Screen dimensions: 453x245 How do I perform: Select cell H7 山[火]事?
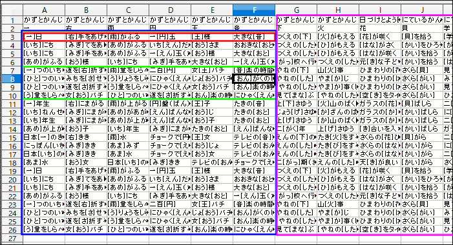click(338, 70)
